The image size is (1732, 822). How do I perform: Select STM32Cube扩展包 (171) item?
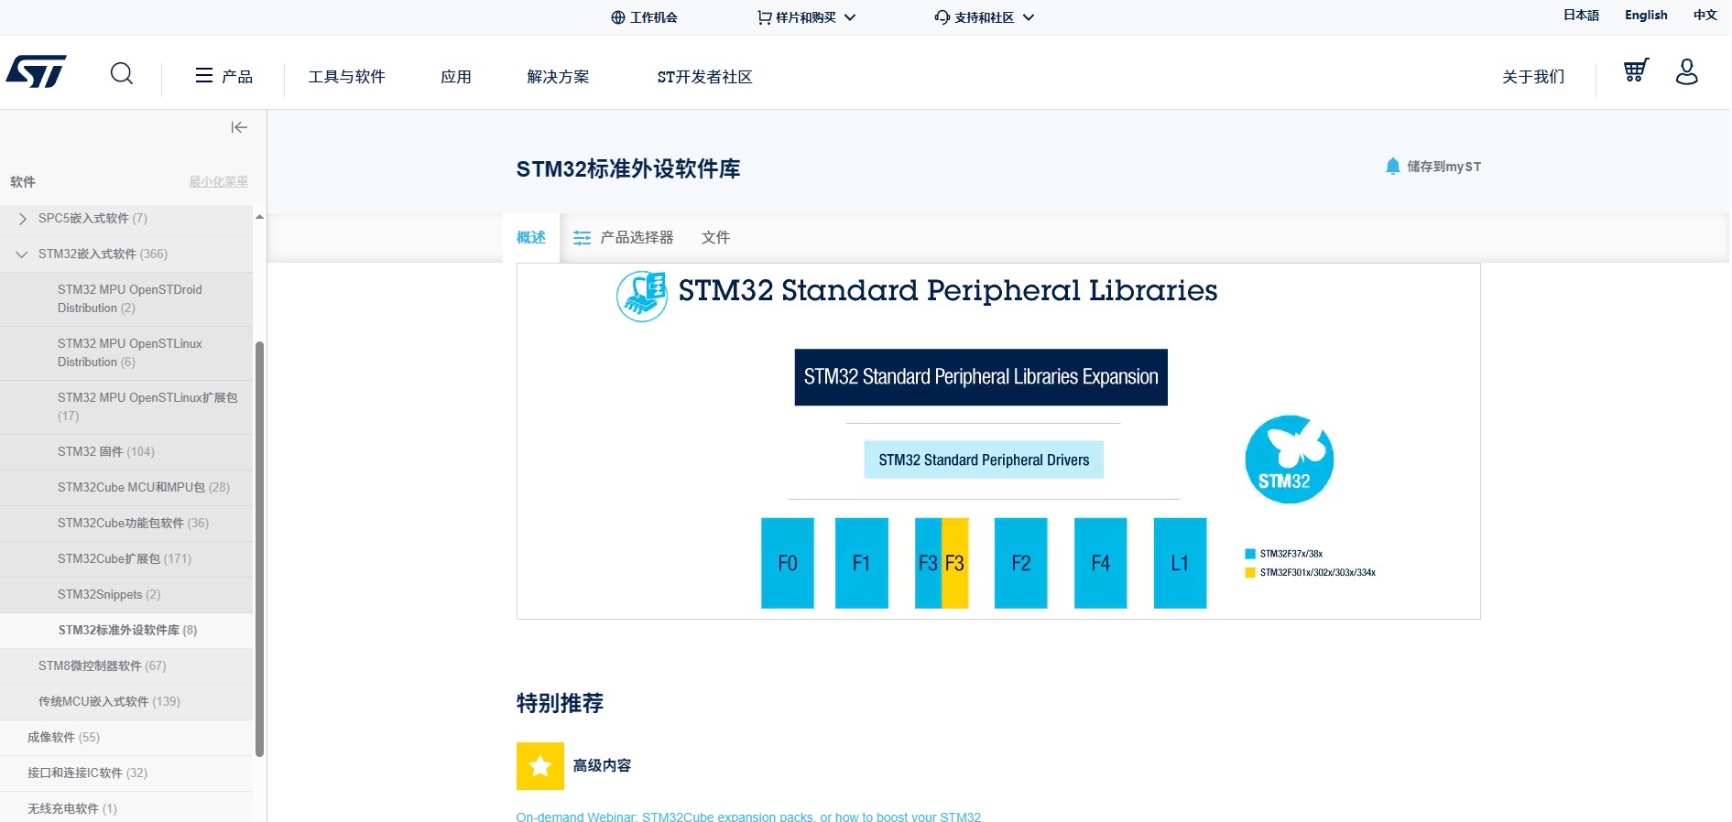click(x=126, y=559)
